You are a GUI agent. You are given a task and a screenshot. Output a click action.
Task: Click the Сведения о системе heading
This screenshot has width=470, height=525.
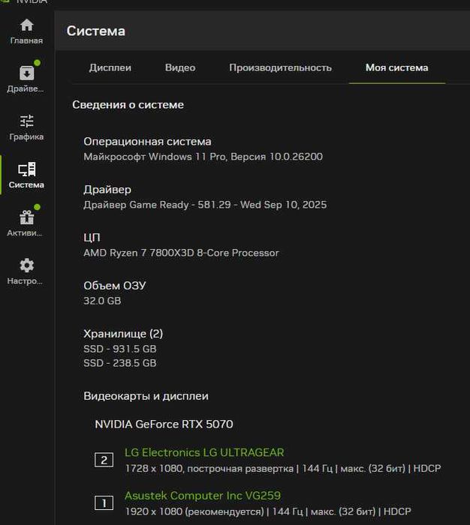[128, 105]
